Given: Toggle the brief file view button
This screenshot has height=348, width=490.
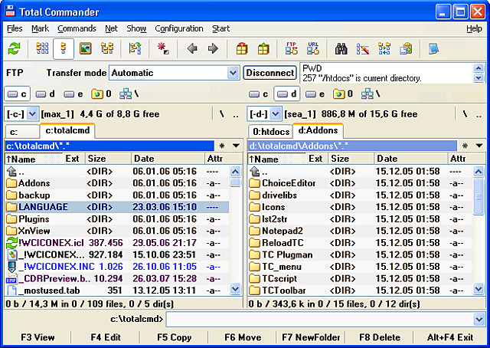Looking at the screenshot, I should (x=42, y=49).
